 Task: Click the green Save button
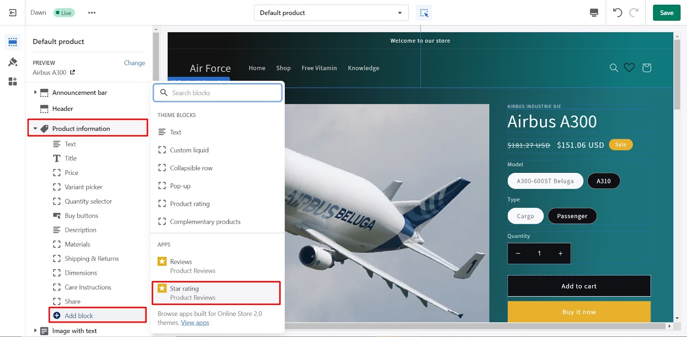(x=666, y=13)
